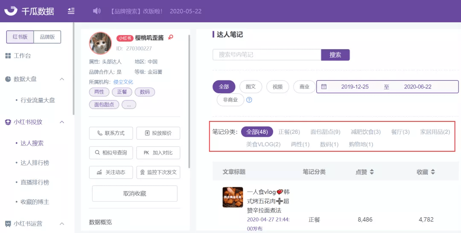The height and width of the screenshot is (233, 461).
Task: Sort the table by 点赞 column
Action: click(365, 172)
